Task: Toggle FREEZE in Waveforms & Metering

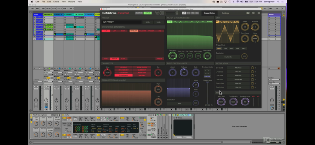Action: pos(160,59)
